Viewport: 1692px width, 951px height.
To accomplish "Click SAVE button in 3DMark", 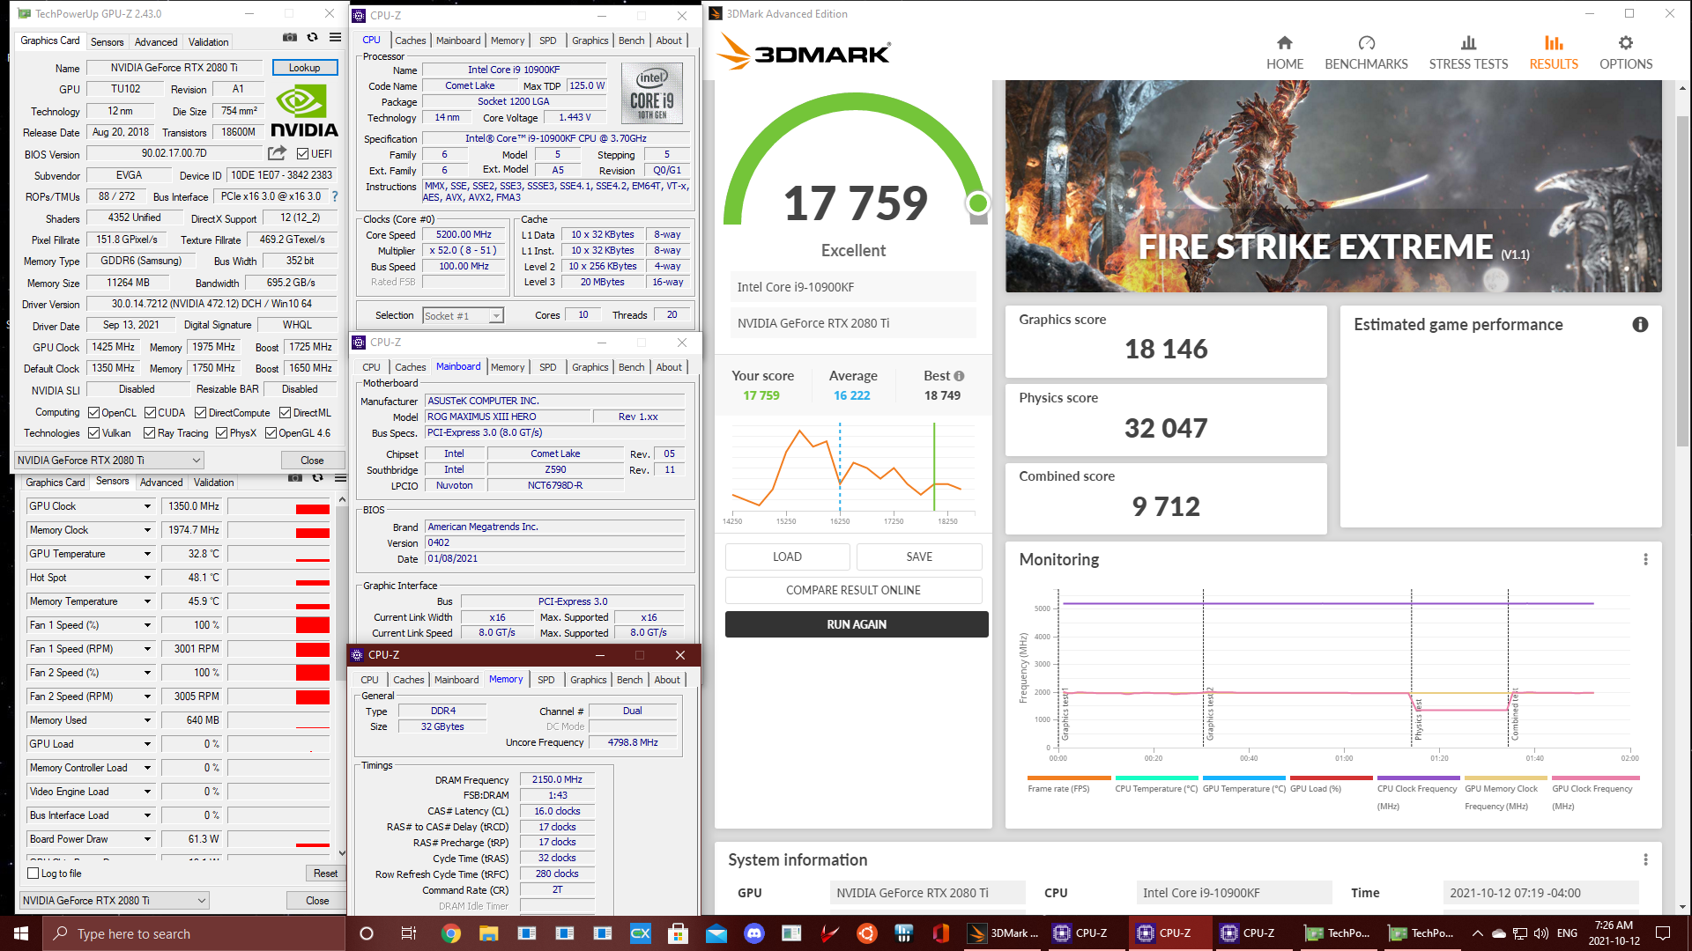I will tap(919, 557).
